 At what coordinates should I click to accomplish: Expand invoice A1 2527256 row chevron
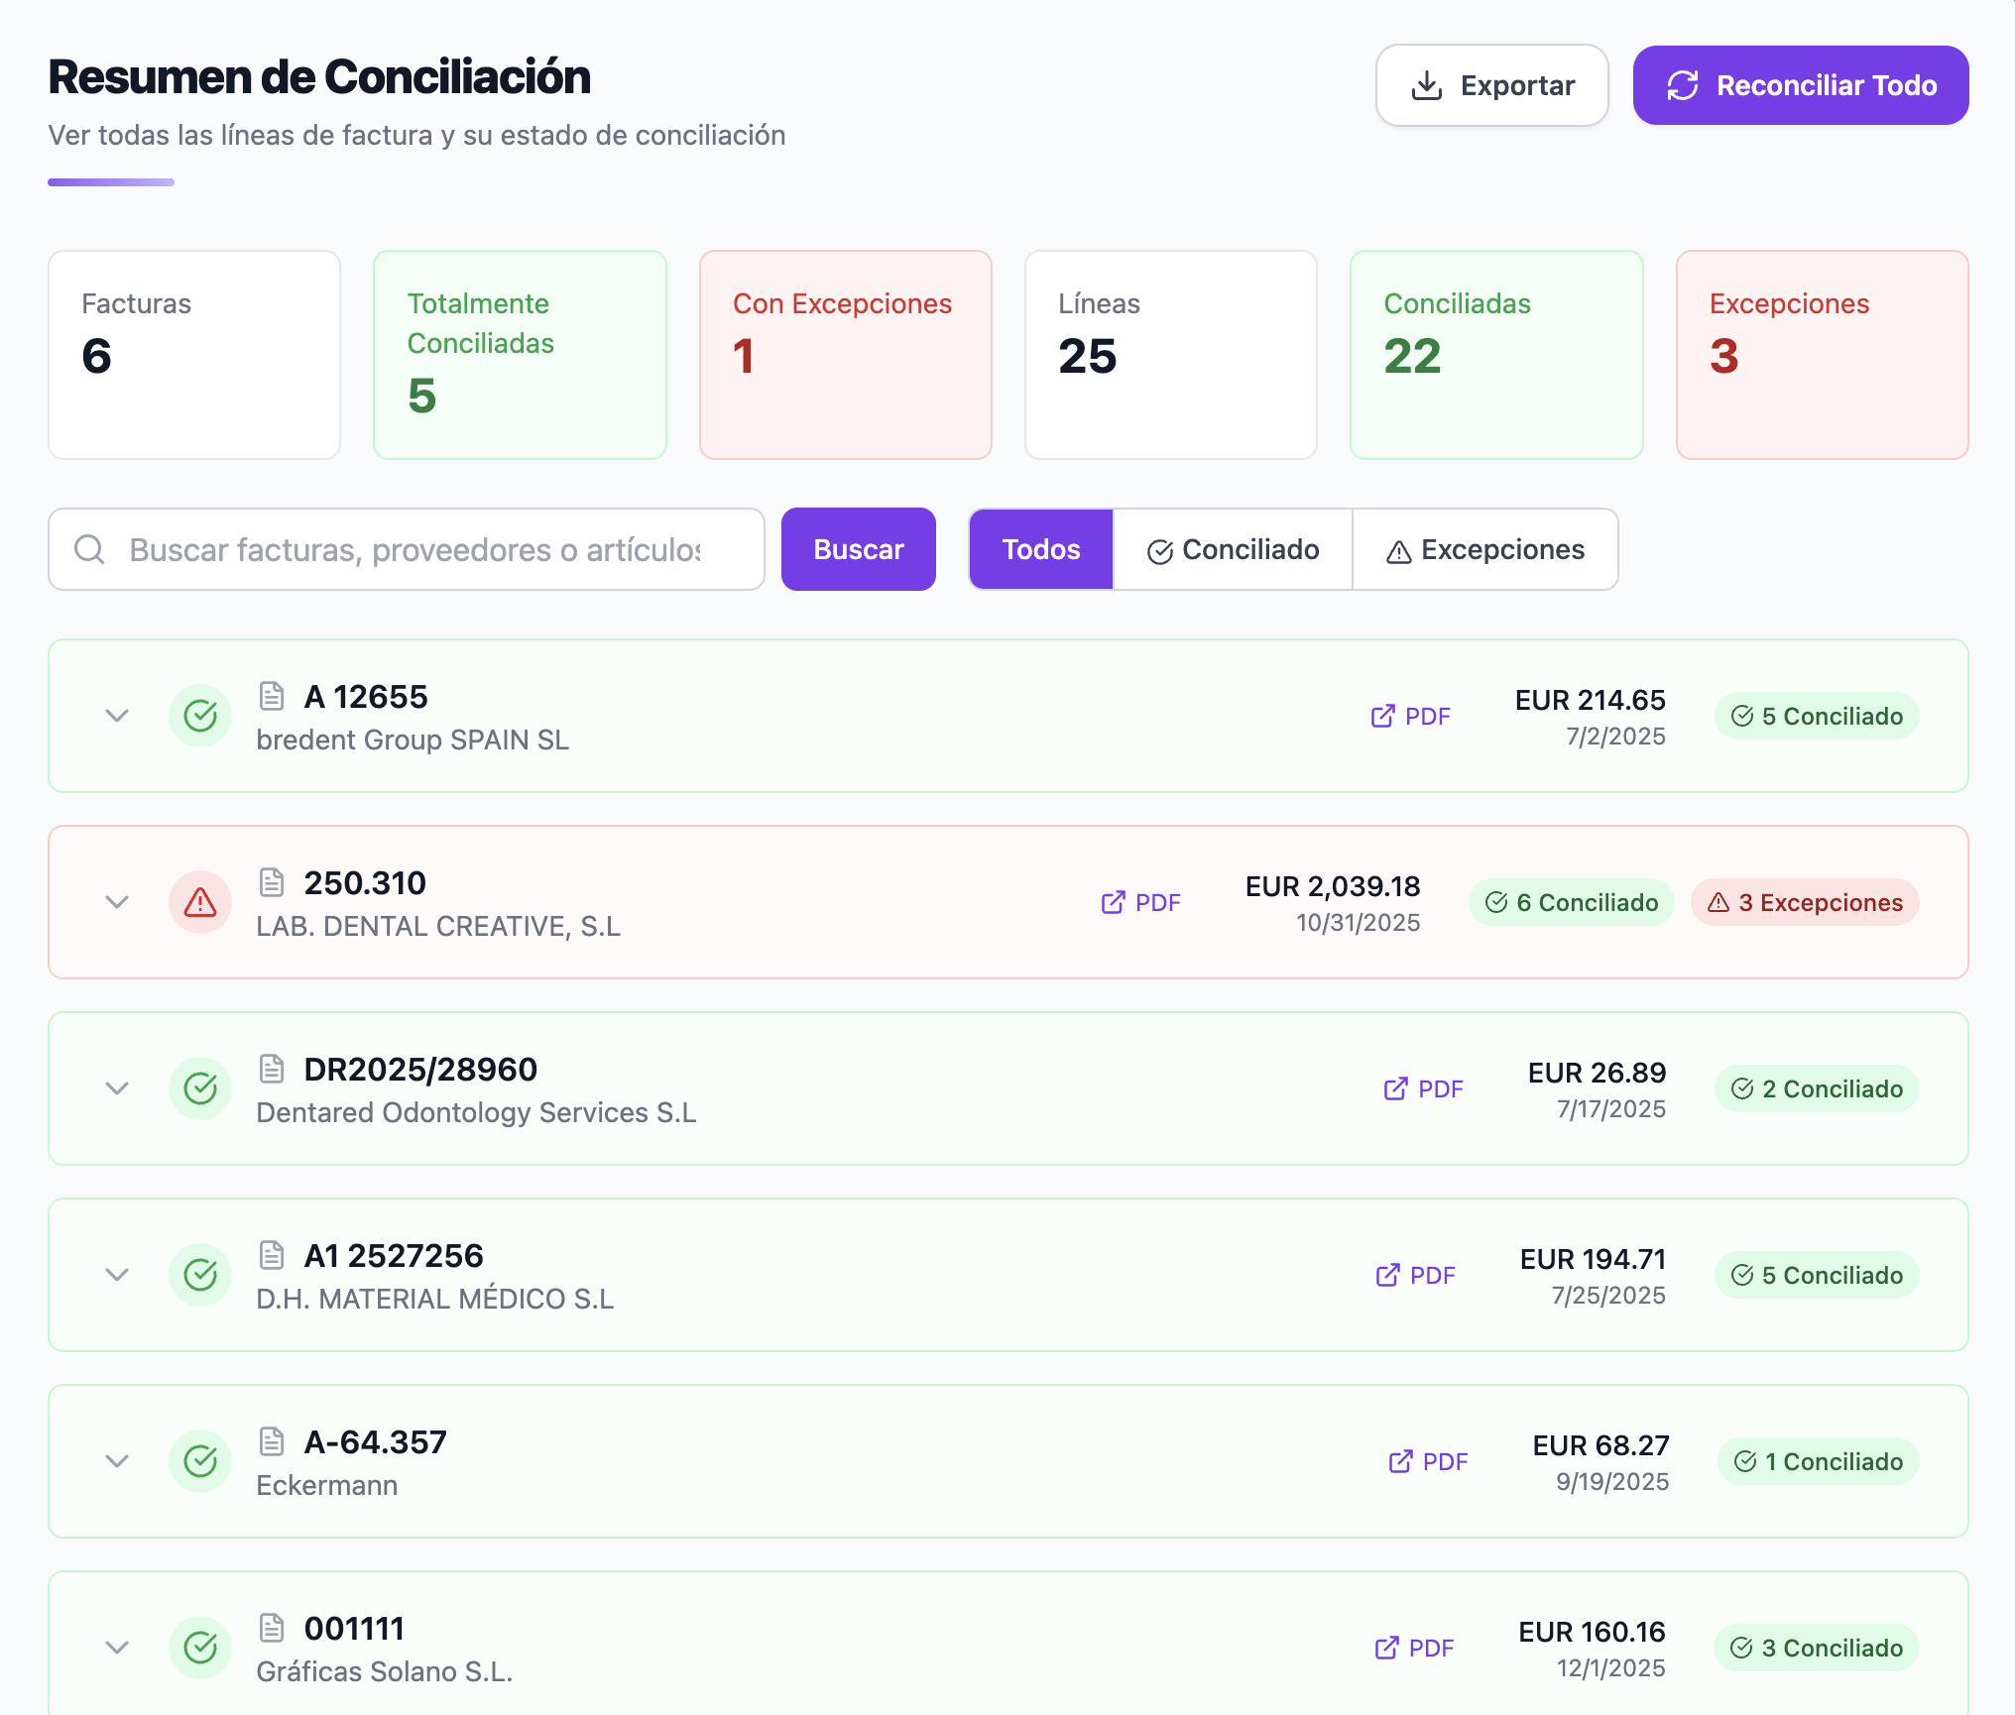tap(117, 1275)
